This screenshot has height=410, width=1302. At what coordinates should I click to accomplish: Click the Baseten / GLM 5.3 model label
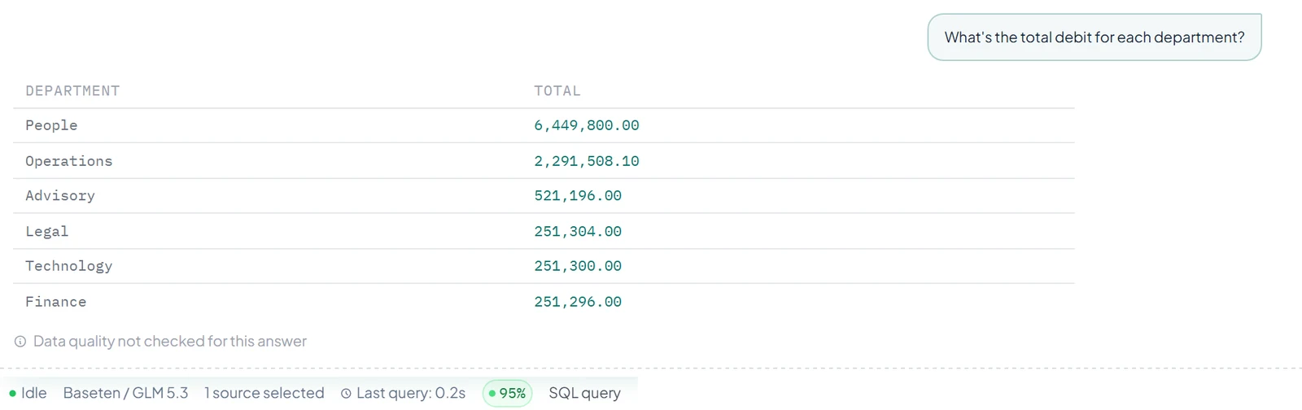click(125, 393)
